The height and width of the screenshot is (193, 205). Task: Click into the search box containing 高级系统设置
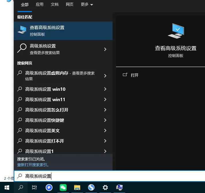(x=110, y=176)
